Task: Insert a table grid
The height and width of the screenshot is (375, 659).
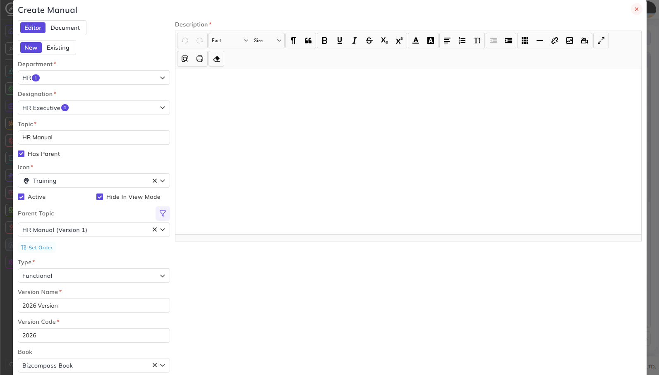Action: [x=525, y=41]
